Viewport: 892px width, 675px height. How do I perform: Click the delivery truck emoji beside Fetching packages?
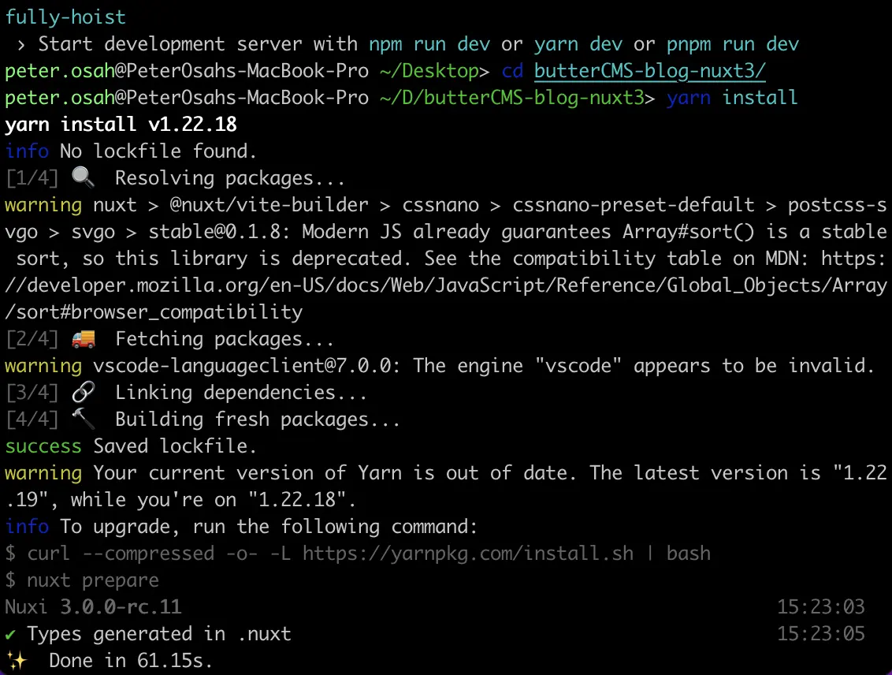[x=83, y=338]
